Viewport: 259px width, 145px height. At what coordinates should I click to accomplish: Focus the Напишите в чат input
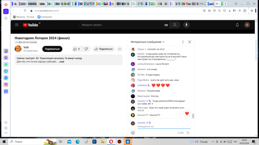click(x=163, y=126)
